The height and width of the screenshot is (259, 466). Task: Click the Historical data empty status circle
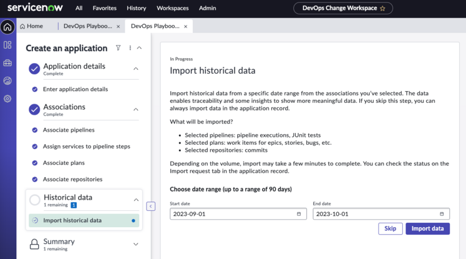(34, 200)
